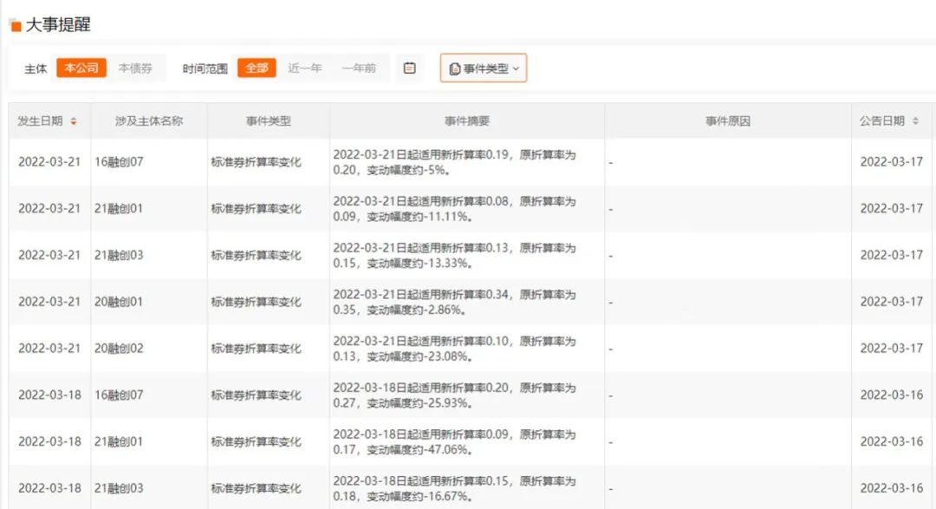Screen dimensions: 936x509
Task: Sort by 发生日期 column arrow
Action: point(74,121)
